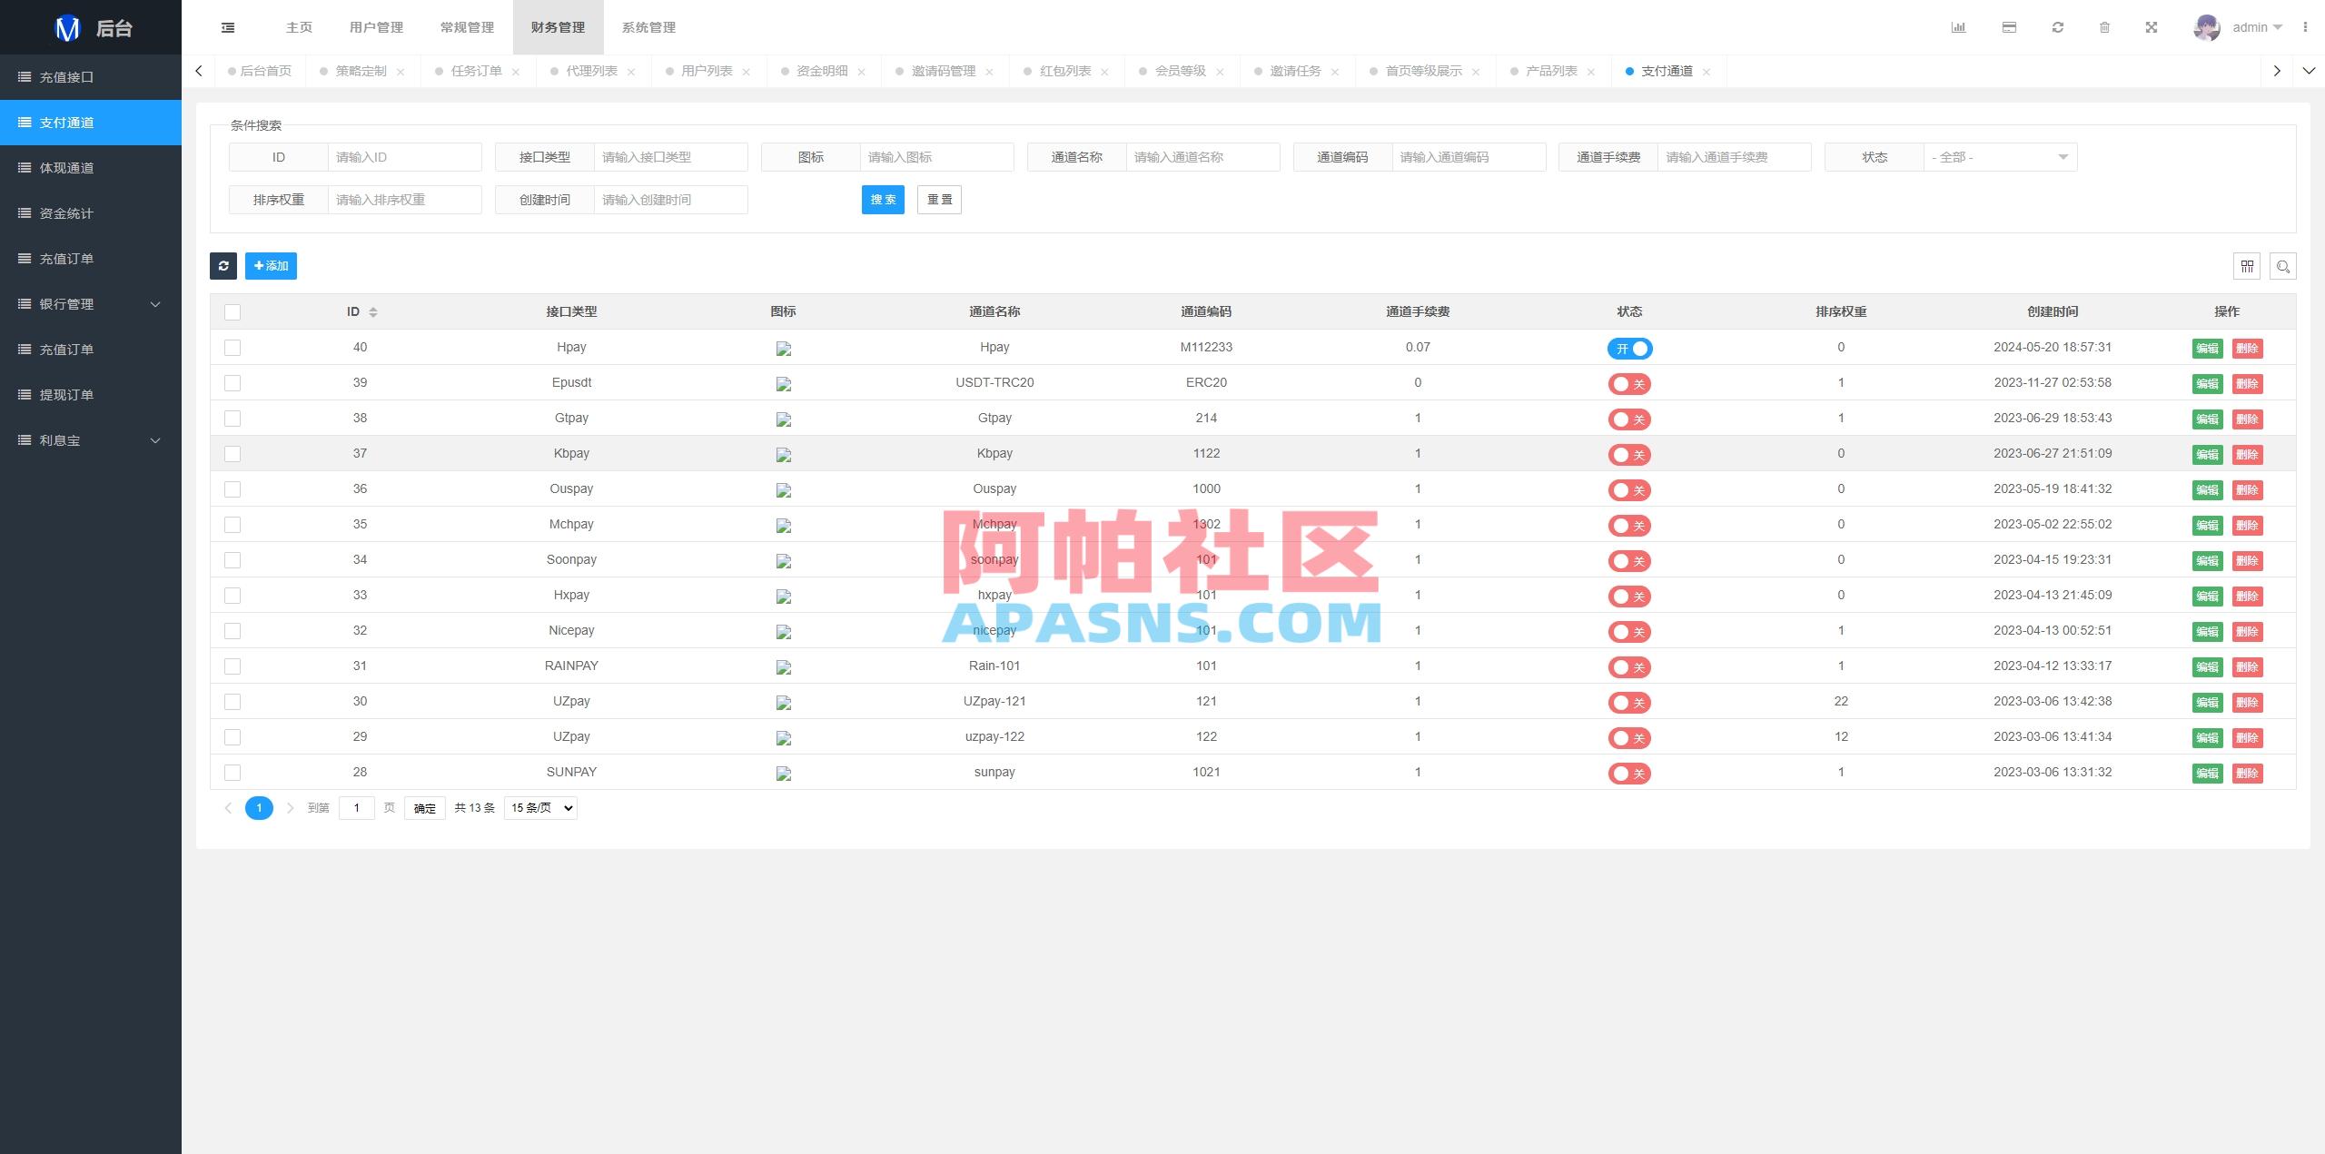This screenshot has height=1154, width=2325.
Task: Check the select-all checkbox in table header
Action: (232, 311)
